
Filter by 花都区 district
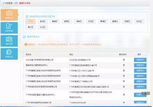click(x=127, y=22)
